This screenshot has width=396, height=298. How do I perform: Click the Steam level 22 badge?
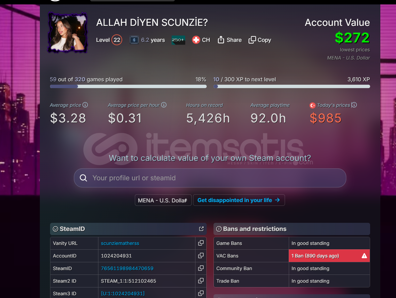(117, 40)
